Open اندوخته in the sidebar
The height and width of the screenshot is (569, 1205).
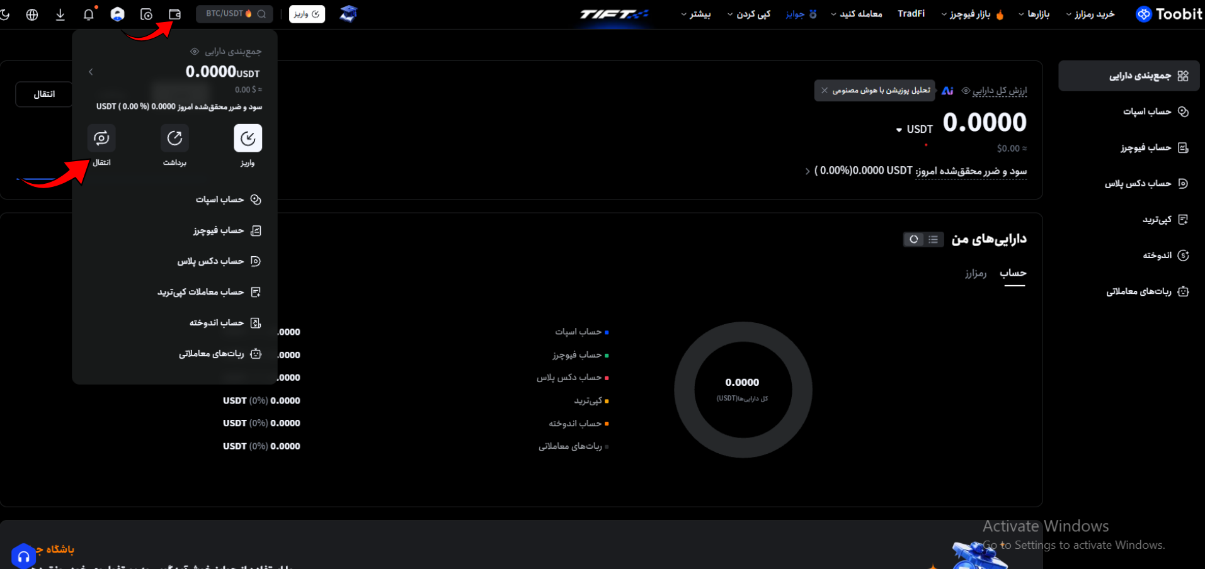(x=1165, y=255)
